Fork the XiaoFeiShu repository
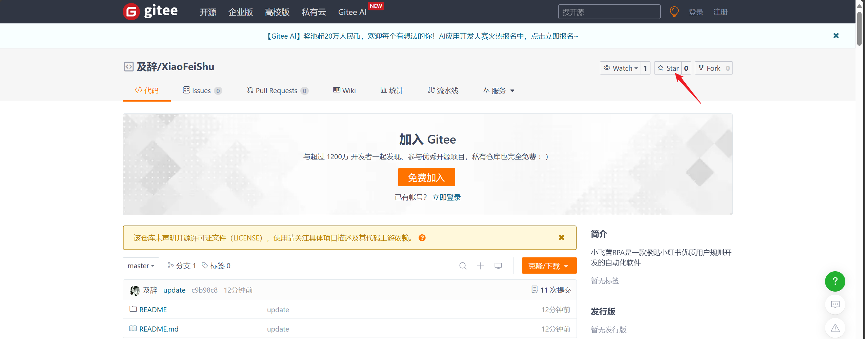Screen dimensions: 865x339 click(x=709, y=68)
